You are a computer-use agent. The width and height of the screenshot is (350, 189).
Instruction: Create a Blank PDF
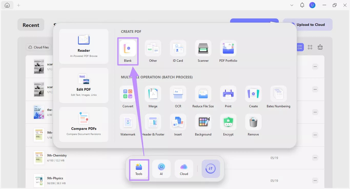tap(128, 51)
